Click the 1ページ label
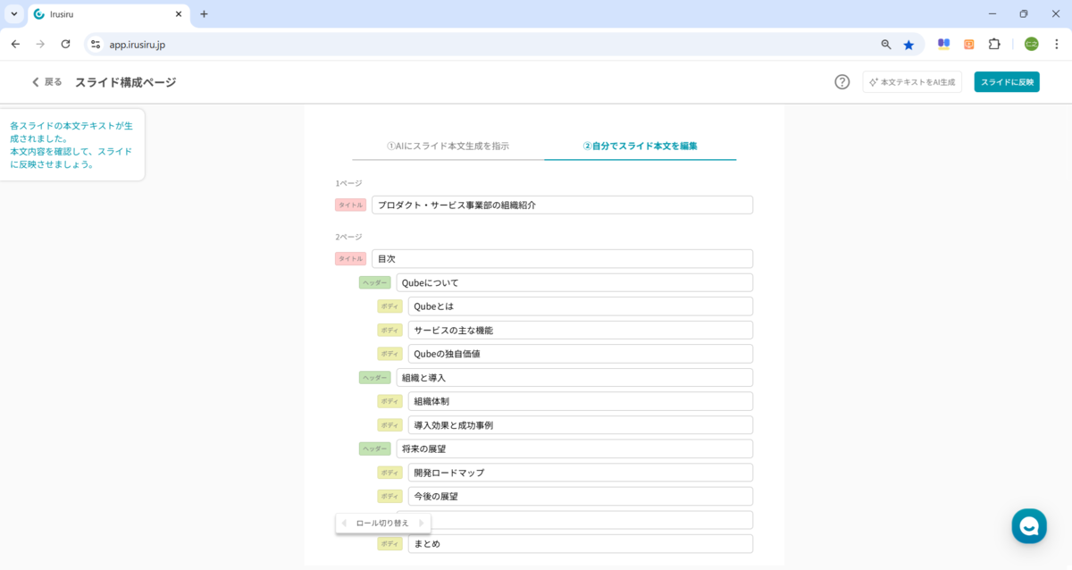 (348, 183)
